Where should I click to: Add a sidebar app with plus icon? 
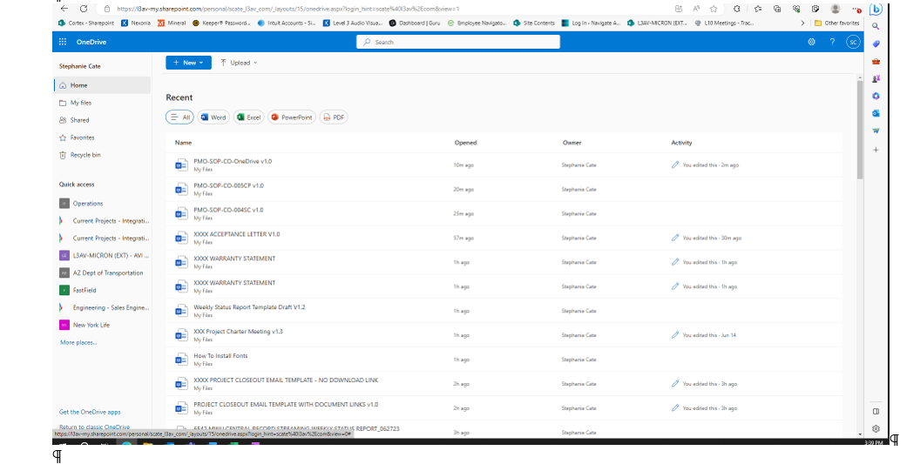(x=876, y=151)
